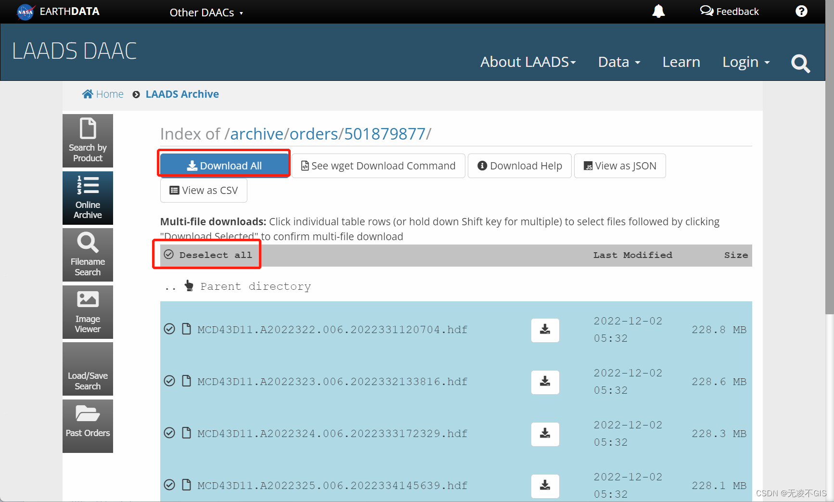This screenshot has height=502, width=834.
Task: Go to Parent directory link
Action: coord(256,286)
